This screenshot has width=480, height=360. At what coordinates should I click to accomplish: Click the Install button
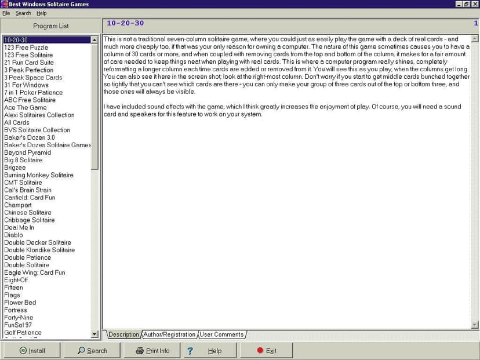click(x=31, y=351)
